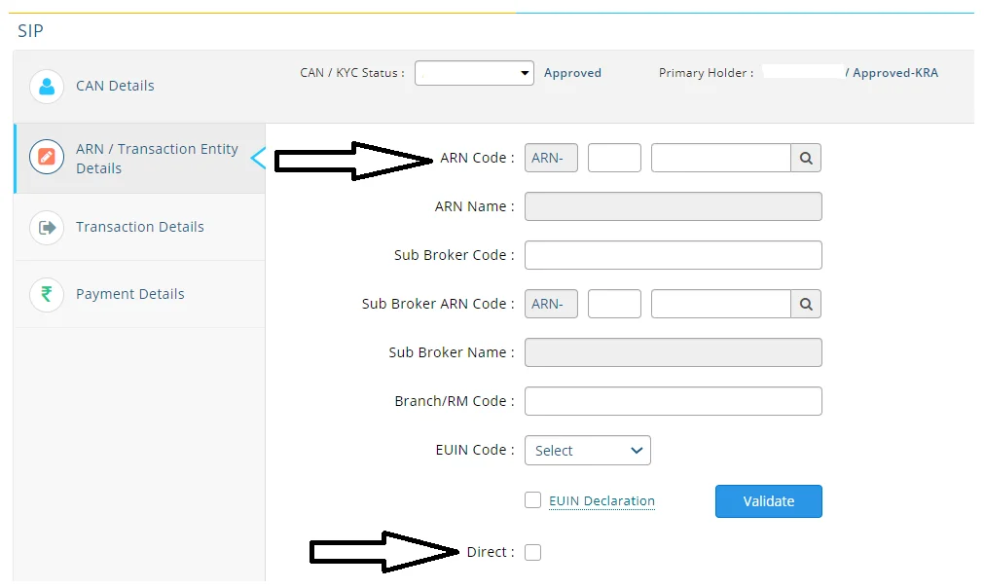984x588 pixels.
Task: Expand the EUIN Code Select dropdown
Action: coord(587,450)
